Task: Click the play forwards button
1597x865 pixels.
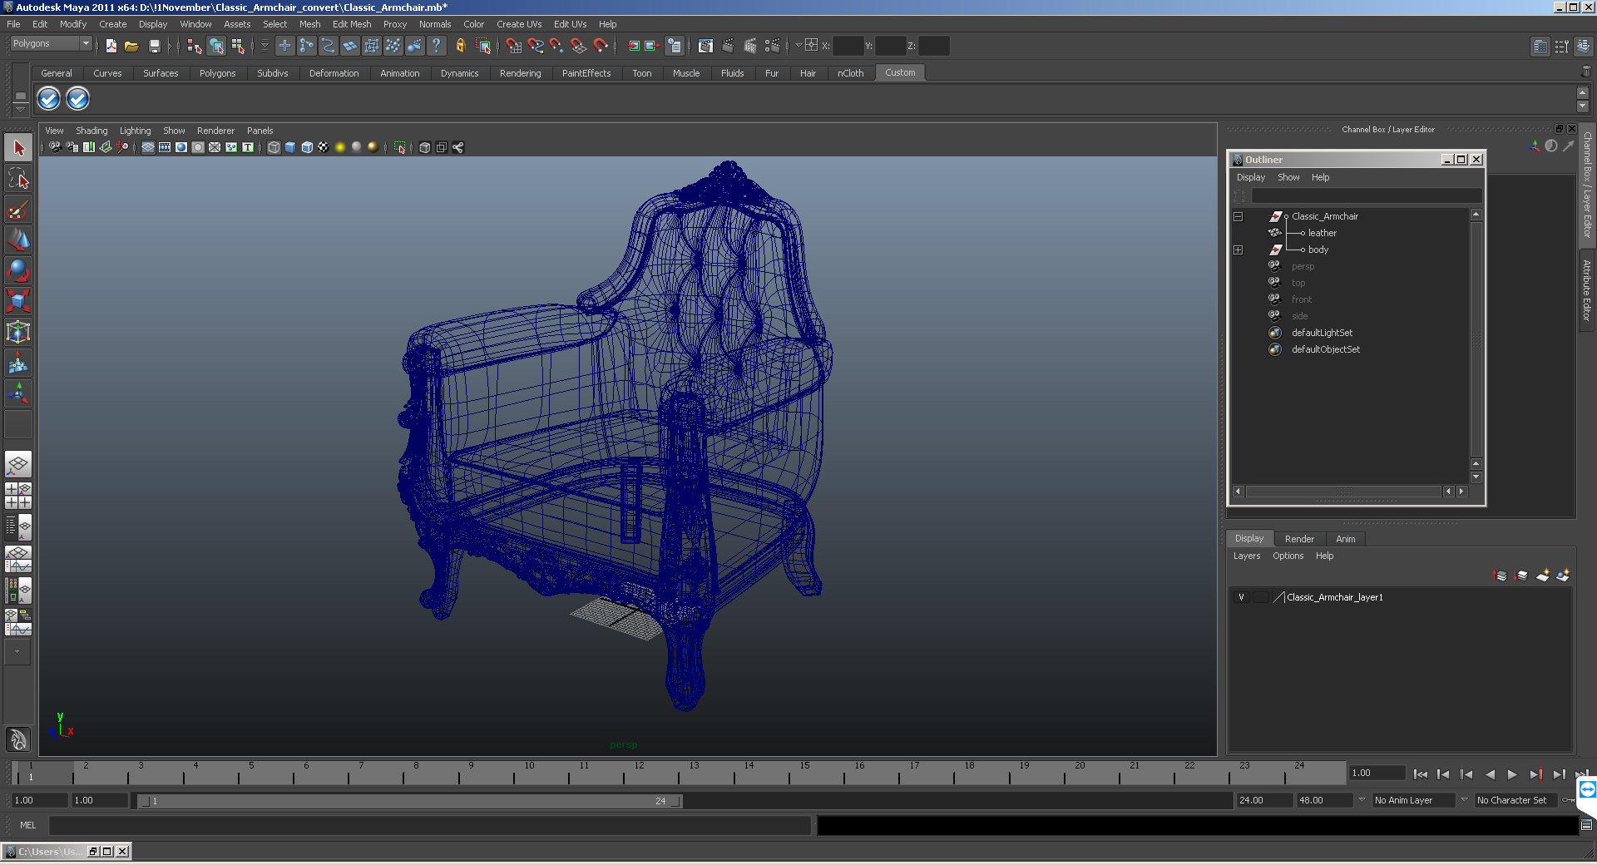Action: pos(1512,774)
